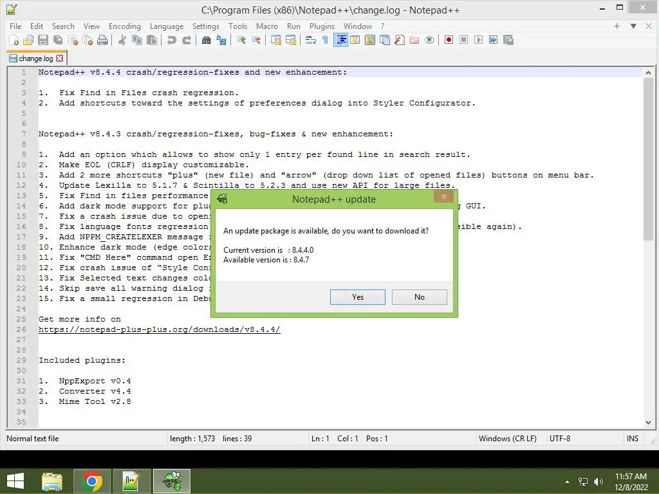The image size is (659, 494).
Task: Open the View menu
Action: point(91,26)
